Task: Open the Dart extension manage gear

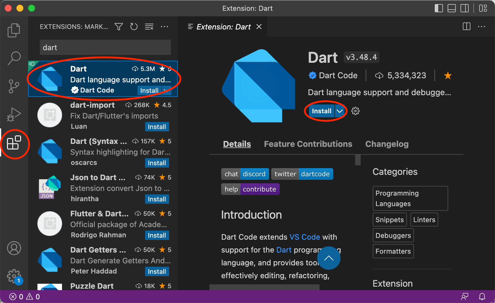Action: [355, 111]
